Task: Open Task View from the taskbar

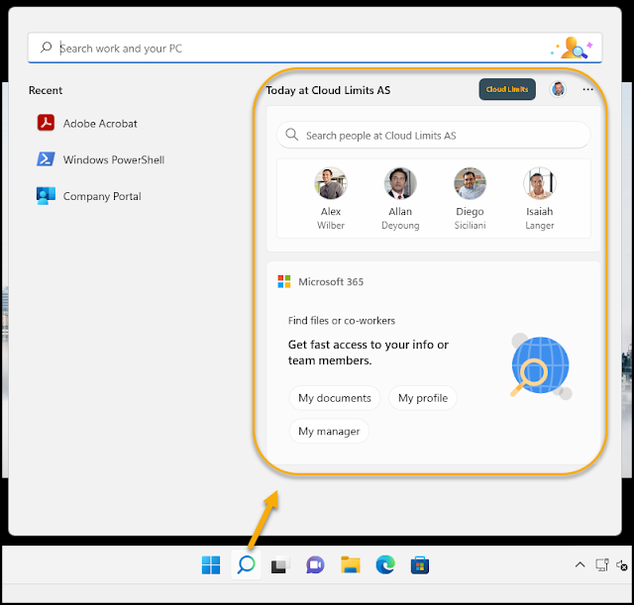Action: coord(280,565)
